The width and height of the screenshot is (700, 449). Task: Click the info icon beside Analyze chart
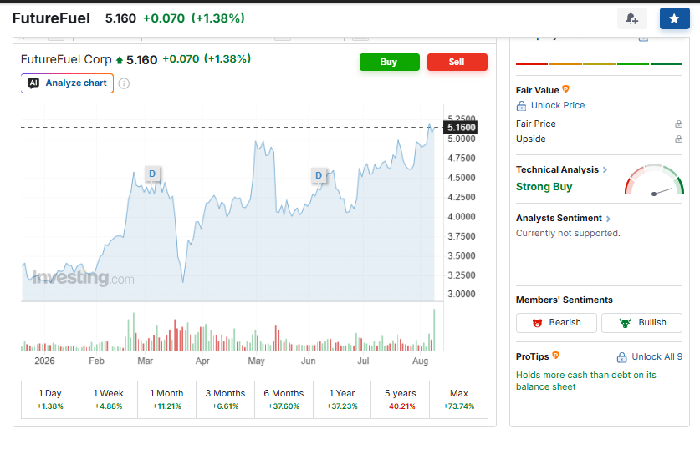[x=124, y=83]
